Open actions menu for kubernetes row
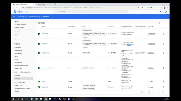Screen dimensions: 181x101 tap(163, 87)
